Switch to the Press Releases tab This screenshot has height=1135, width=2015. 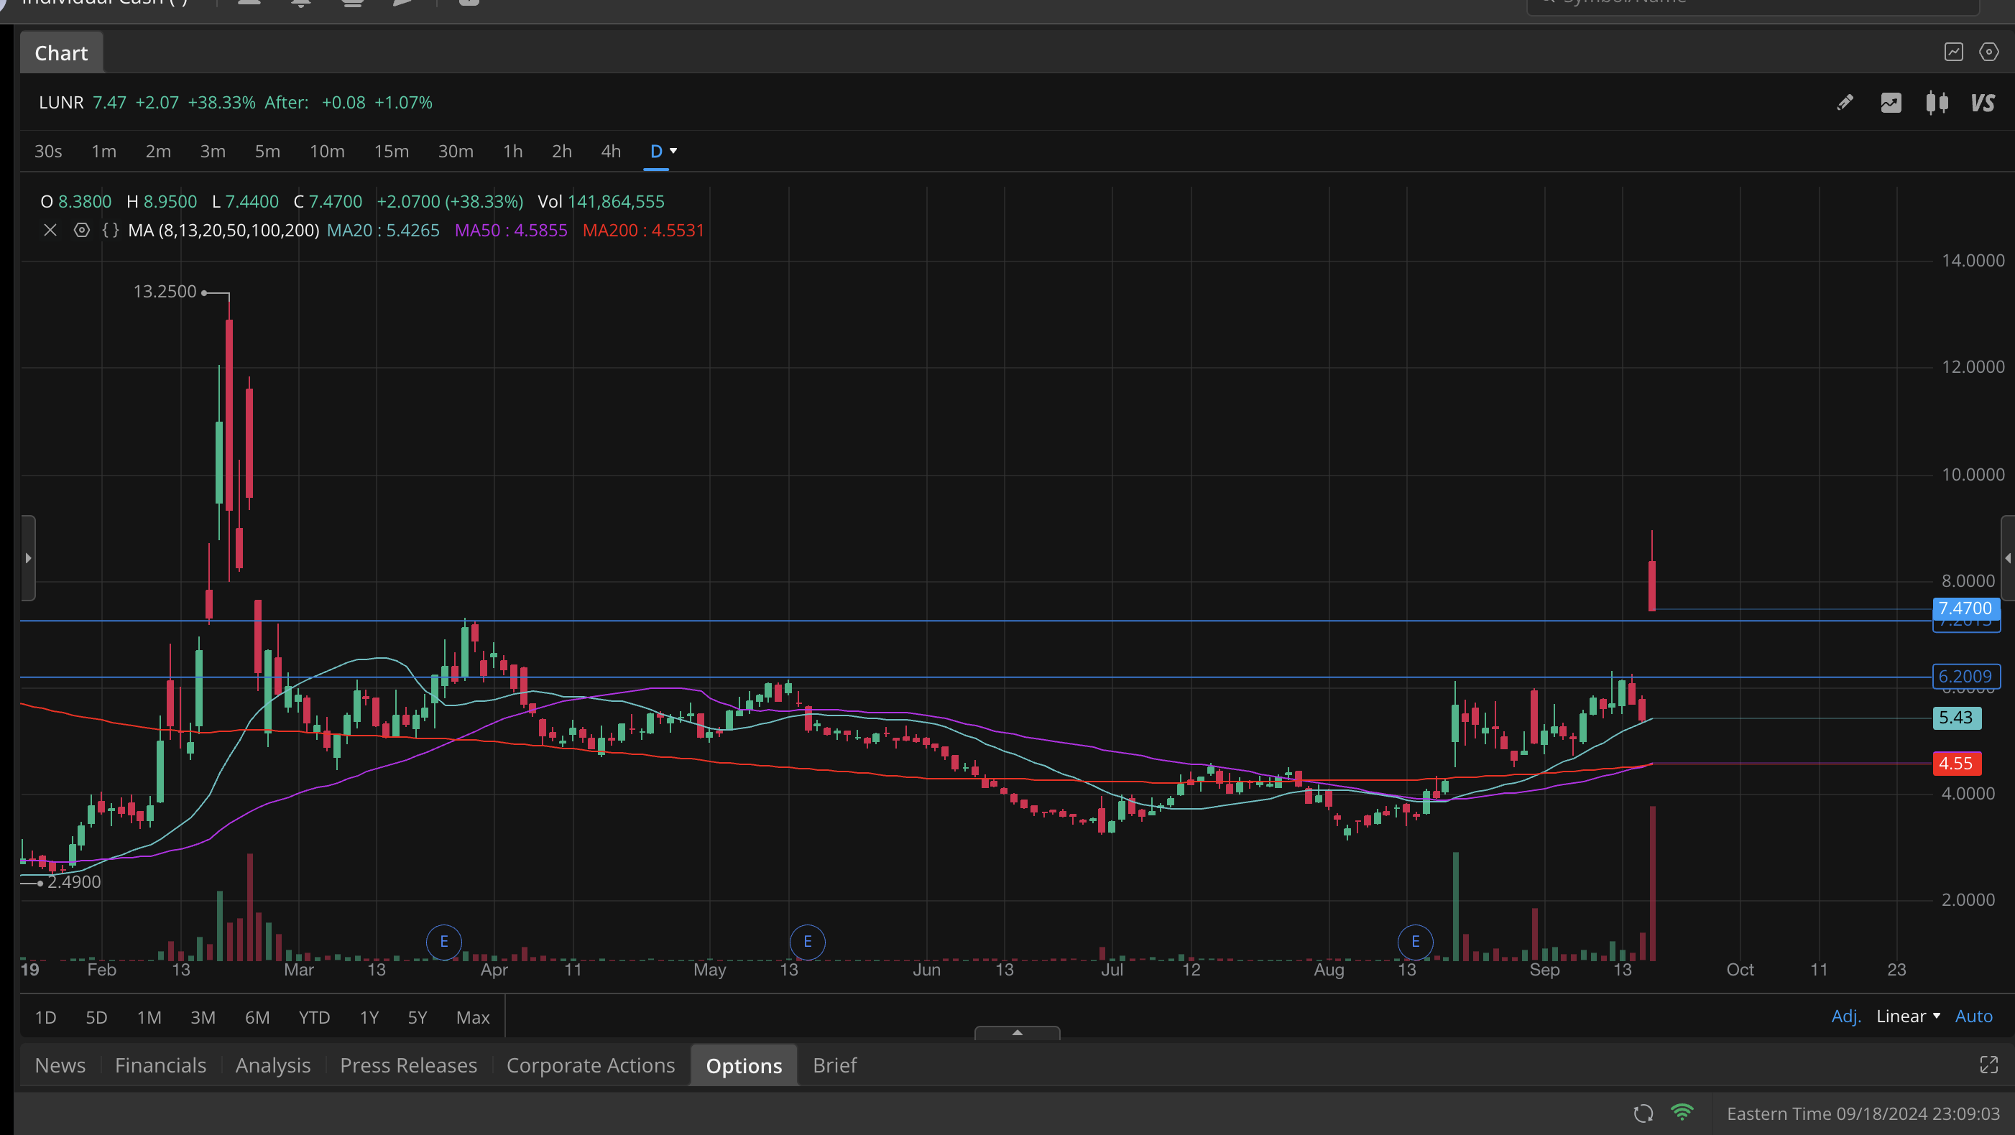408,1065
